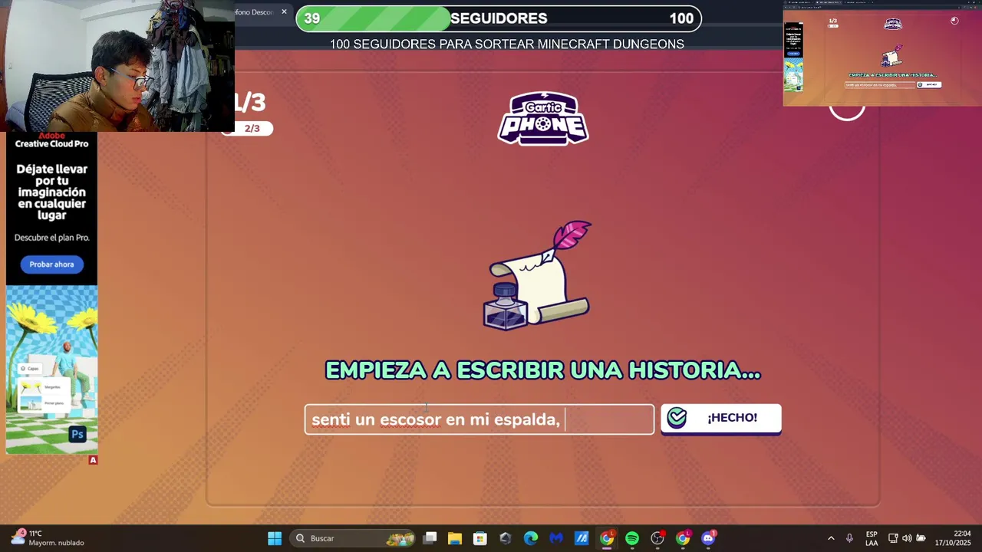Focus the story text input field

[x=479, y=419]
